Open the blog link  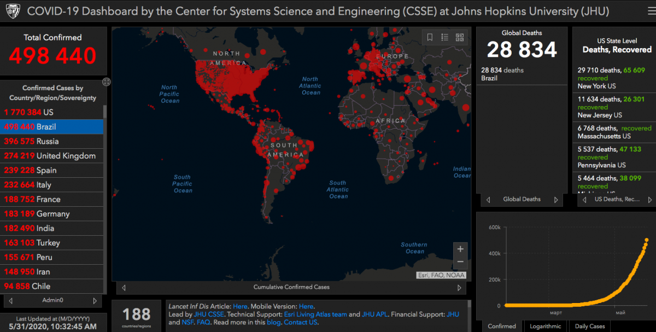274,322
